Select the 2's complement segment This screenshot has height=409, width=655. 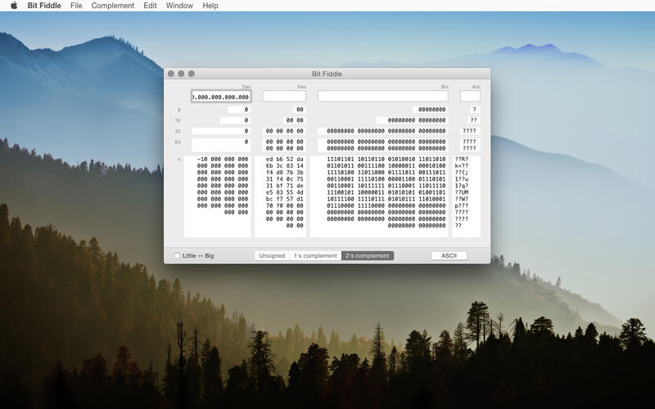tap(368, 255)
